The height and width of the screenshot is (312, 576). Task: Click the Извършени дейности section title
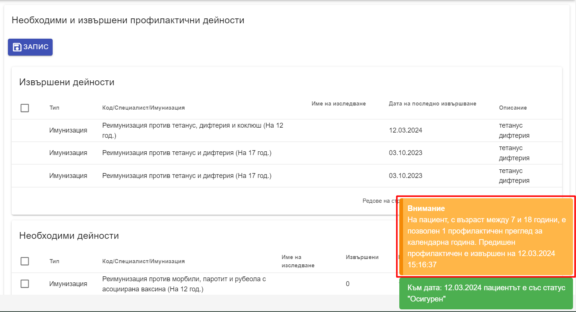coord(67,82)
